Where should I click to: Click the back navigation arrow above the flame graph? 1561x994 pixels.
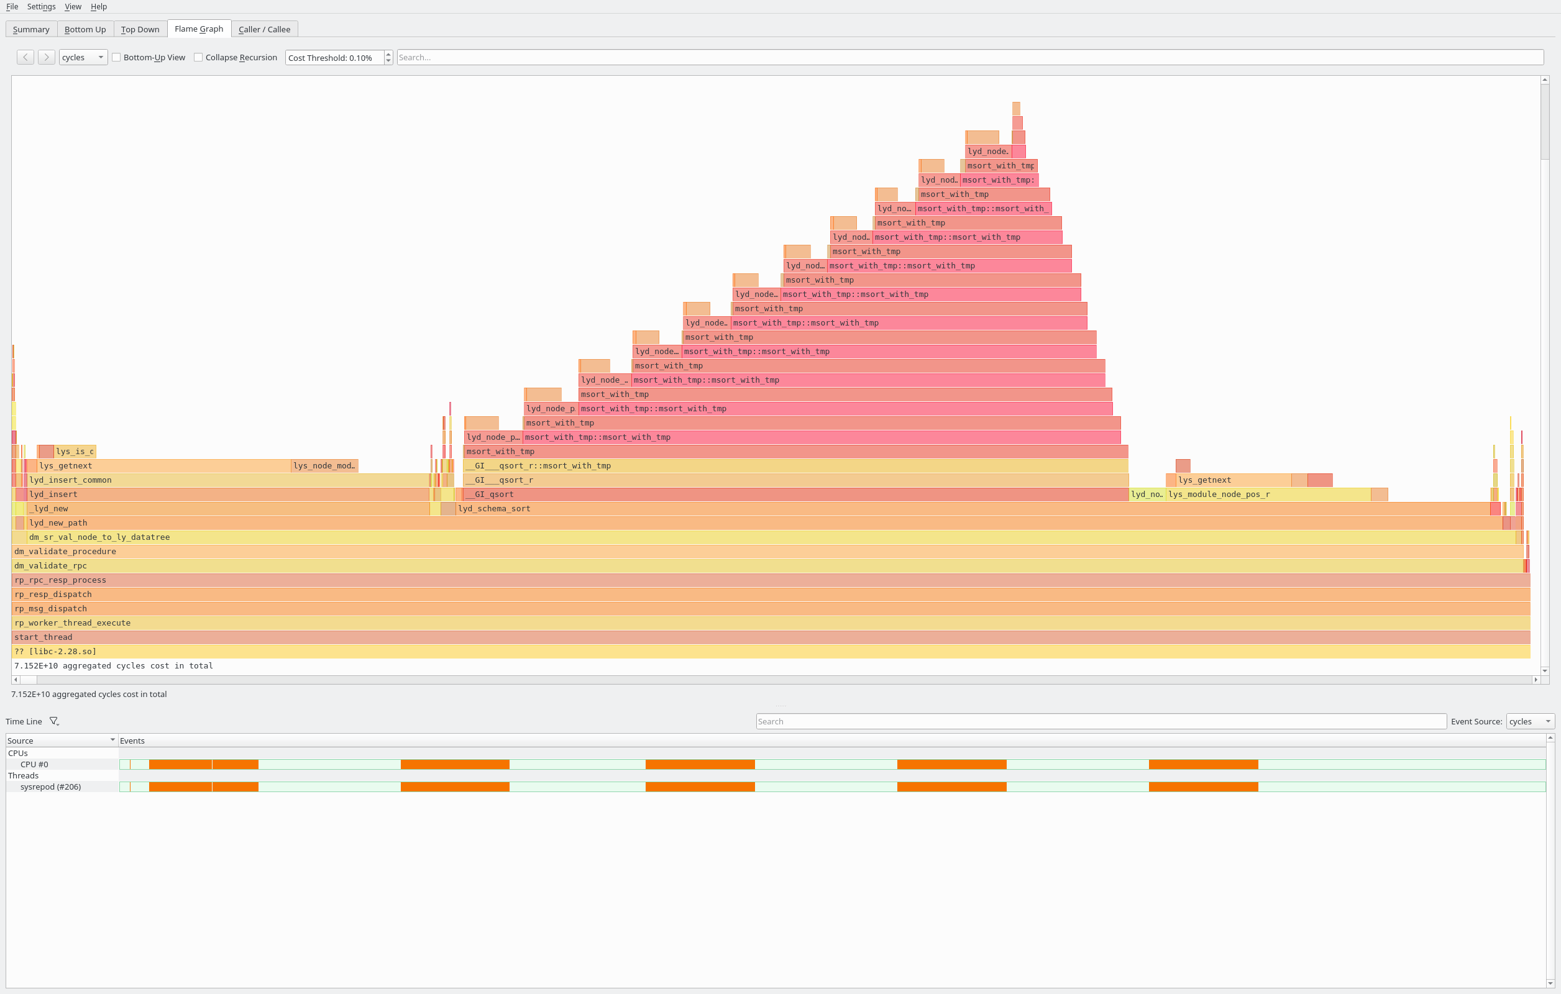(25, 57)
